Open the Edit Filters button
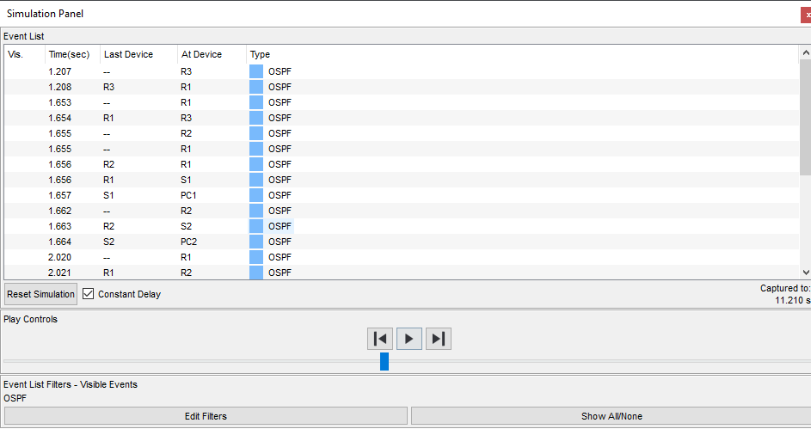811x429 pixels. point(206,416)
